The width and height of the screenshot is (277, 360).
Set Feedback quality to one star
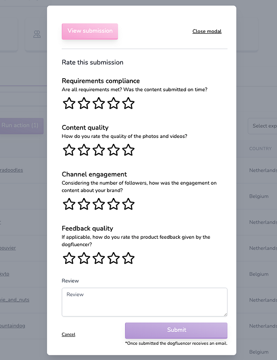click(69, 258)
